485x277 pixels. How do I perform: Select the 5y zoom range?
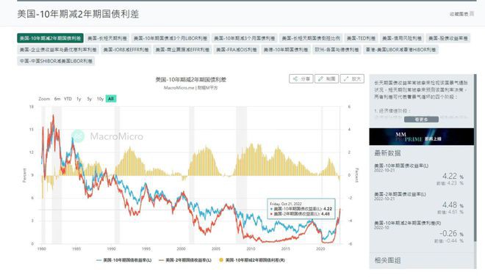tap(90, 99)
